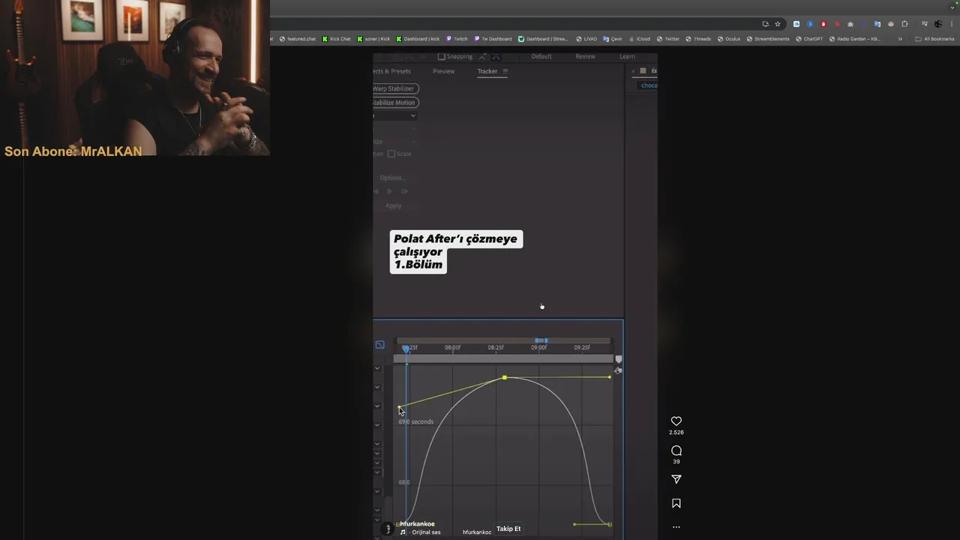Enable the Snapping checkbox
Viewport: 960px width, 540px height.
(x=442, y=56)
